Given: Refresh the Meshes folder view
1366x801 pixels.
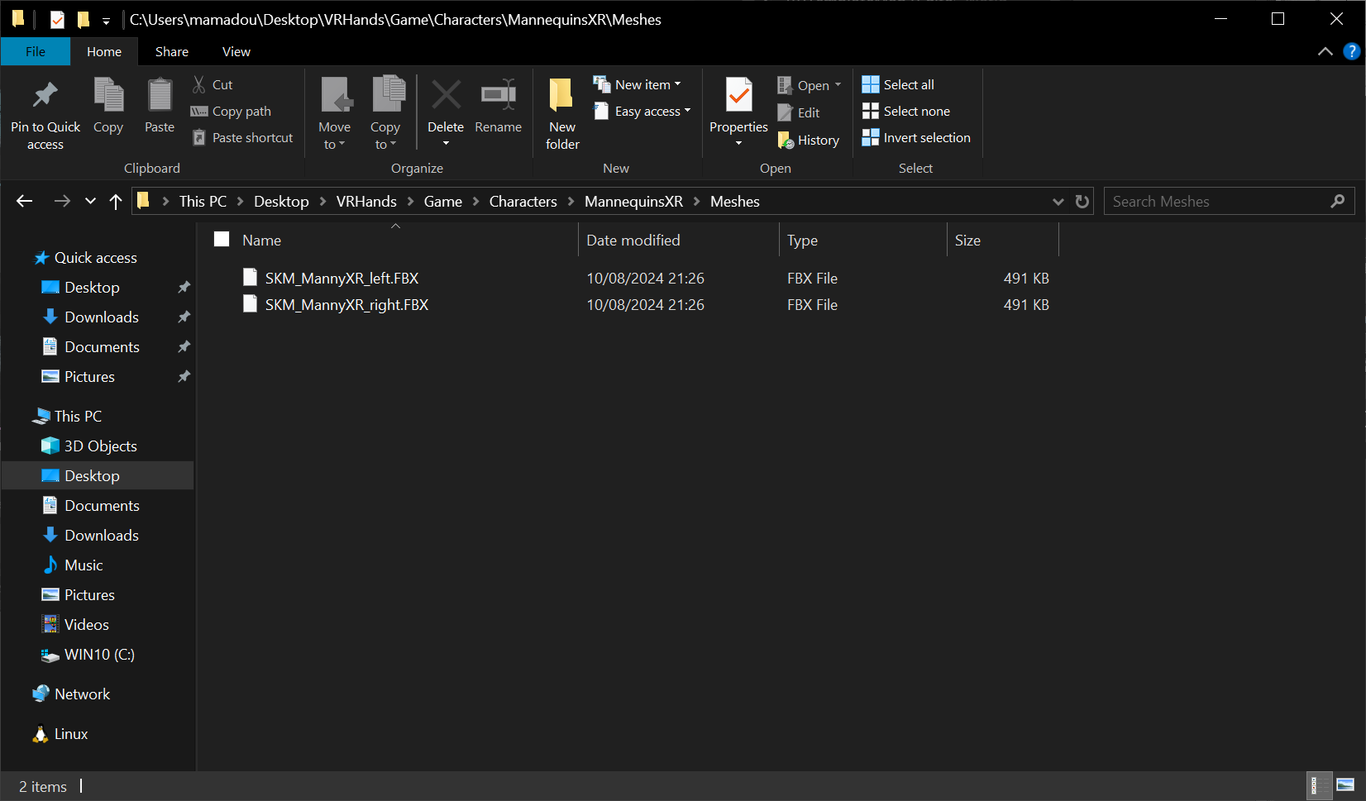Looking at the screenshot, I should (1082, 202).
